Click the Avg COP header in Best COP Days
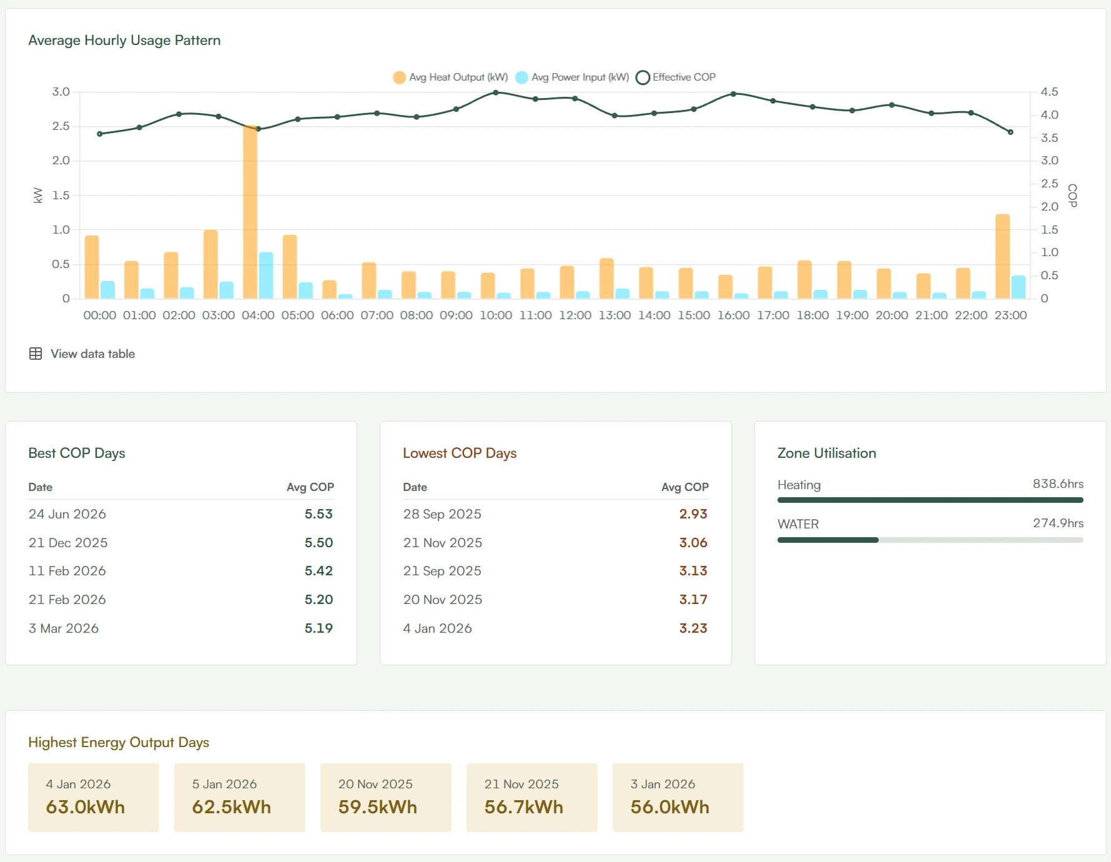Viewport: 1111px width, 862px height. 310,487
